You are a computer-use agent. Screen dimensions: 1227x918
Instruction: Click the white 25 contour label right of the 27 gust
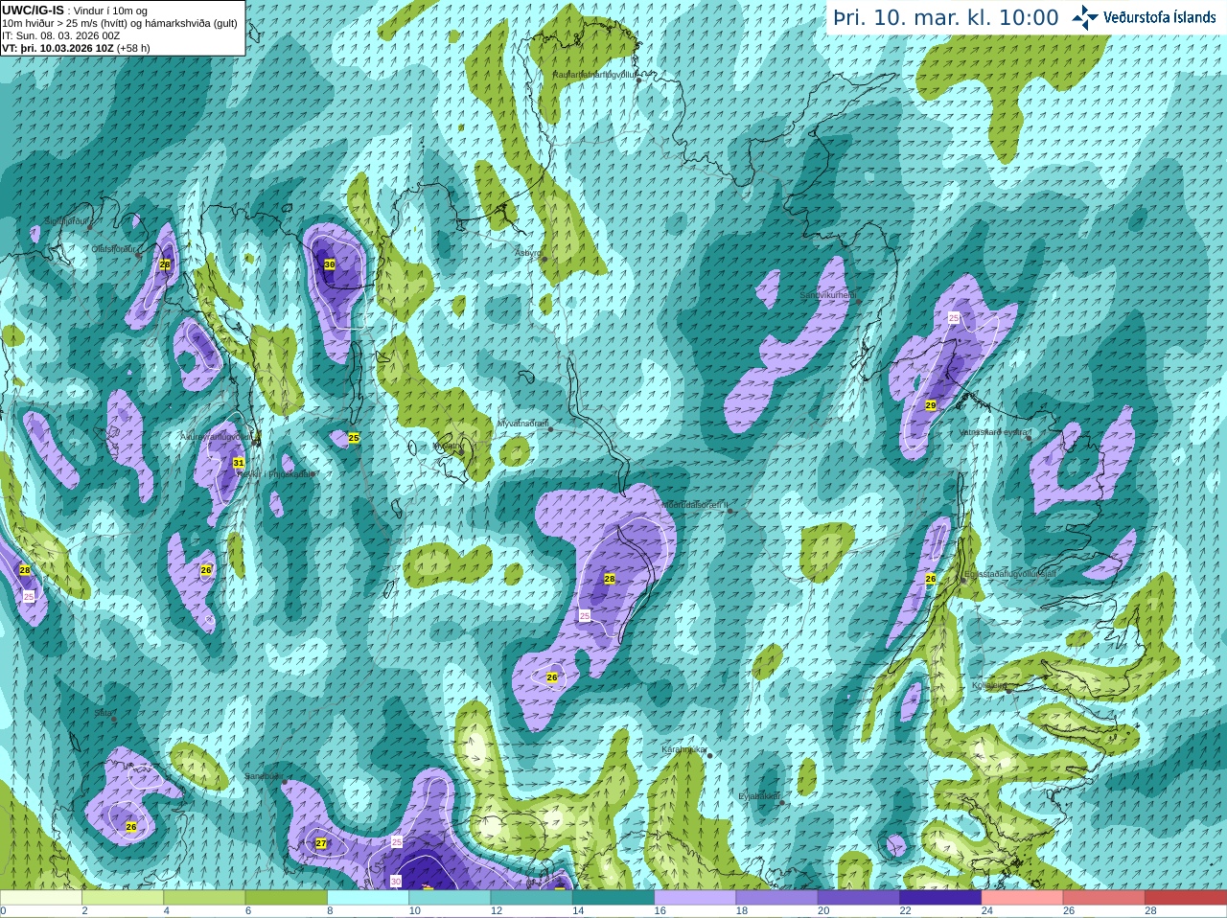397,841
